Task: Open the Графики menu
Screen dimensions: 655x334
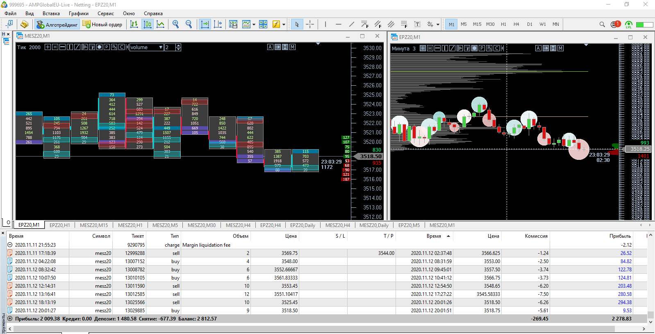Action: 78,14
